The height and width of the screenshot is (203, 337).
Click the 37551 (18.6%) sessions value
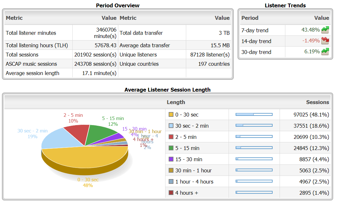point(311,126)
